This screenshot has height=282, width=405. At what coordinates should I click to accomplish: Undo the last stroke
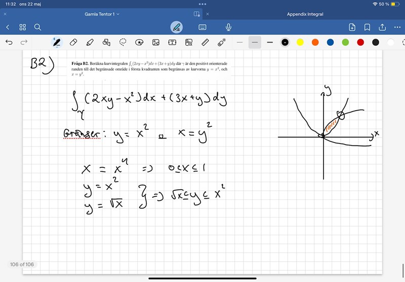point(9,42)
